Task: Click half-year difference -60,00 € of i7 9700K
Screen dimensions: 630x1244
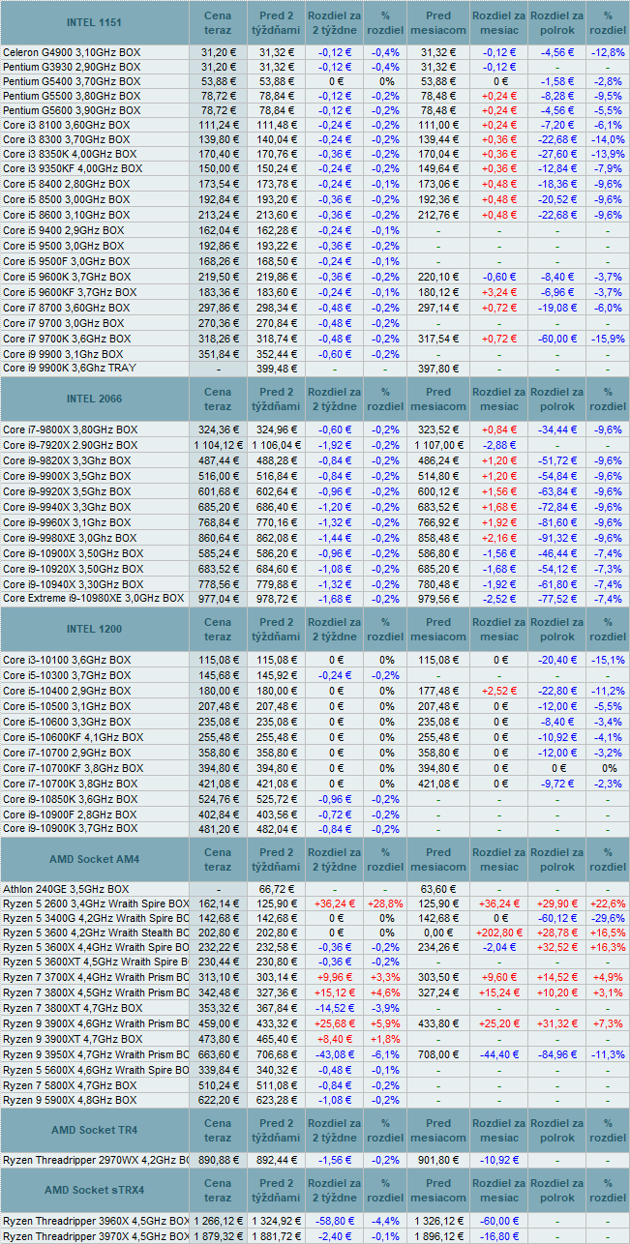Action: click(559, 339)
